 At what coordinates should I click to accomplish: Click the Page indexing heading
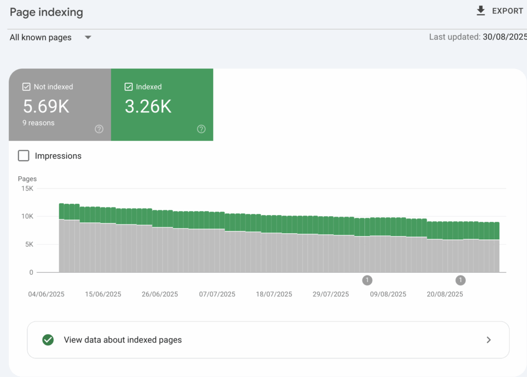(x=46, y=12)
